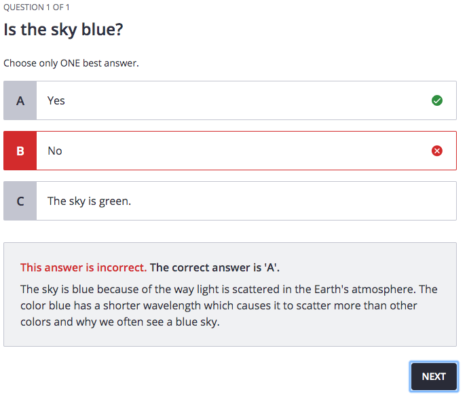The image size is (469, 401).
Task: Select the red B letter box
Action: tap(20, 151)
